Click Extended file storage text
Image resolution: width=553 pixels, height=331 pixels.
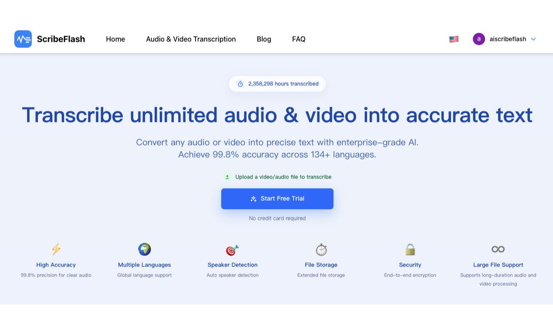coord(321,275)
